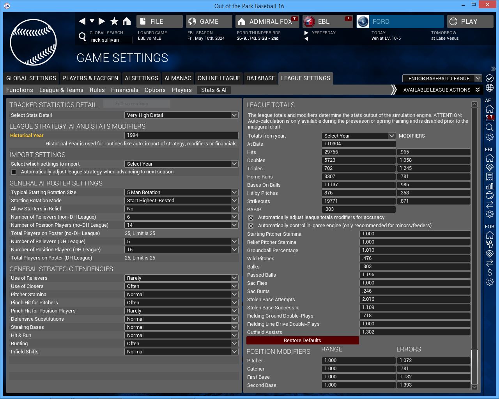Open Allow Starters in Relief dropdown
The height and width of the screenshot is (399, 499).
click(x=181, y=209)
